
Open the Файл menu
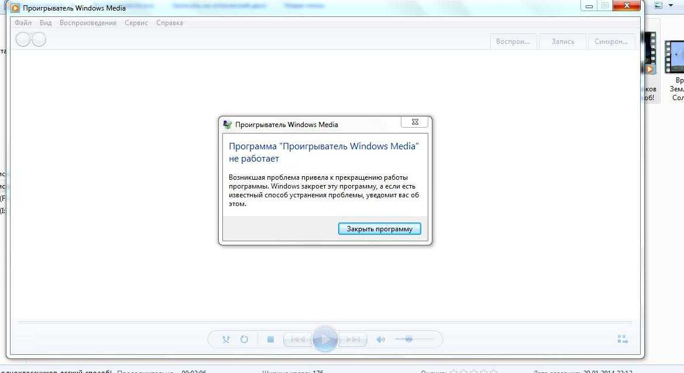coord(23,23)
